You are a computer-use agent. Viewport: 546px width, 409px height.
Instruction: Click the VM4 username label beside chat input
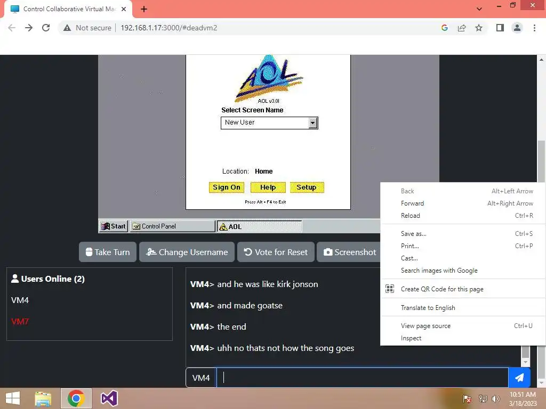point(201,378)
